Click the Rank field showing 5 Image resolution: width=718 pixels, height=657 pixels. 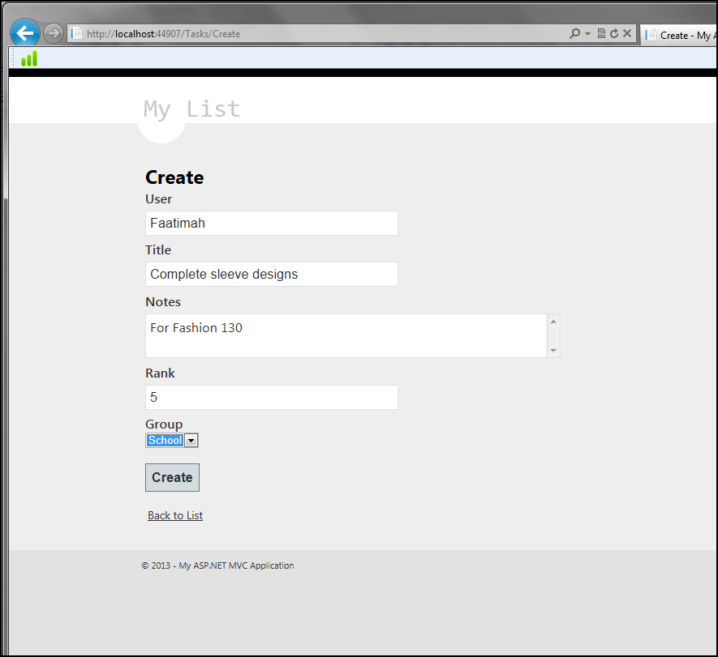271,398
